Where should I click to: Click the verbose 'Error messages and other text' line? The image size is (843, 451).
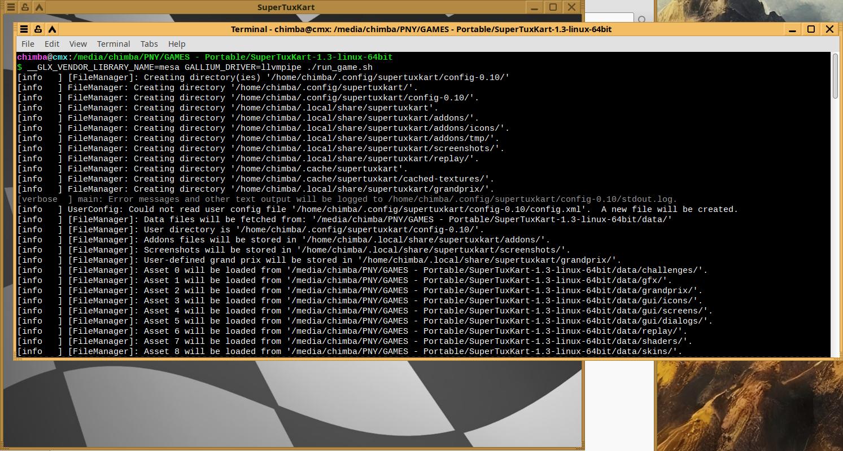tap(347, 199)
